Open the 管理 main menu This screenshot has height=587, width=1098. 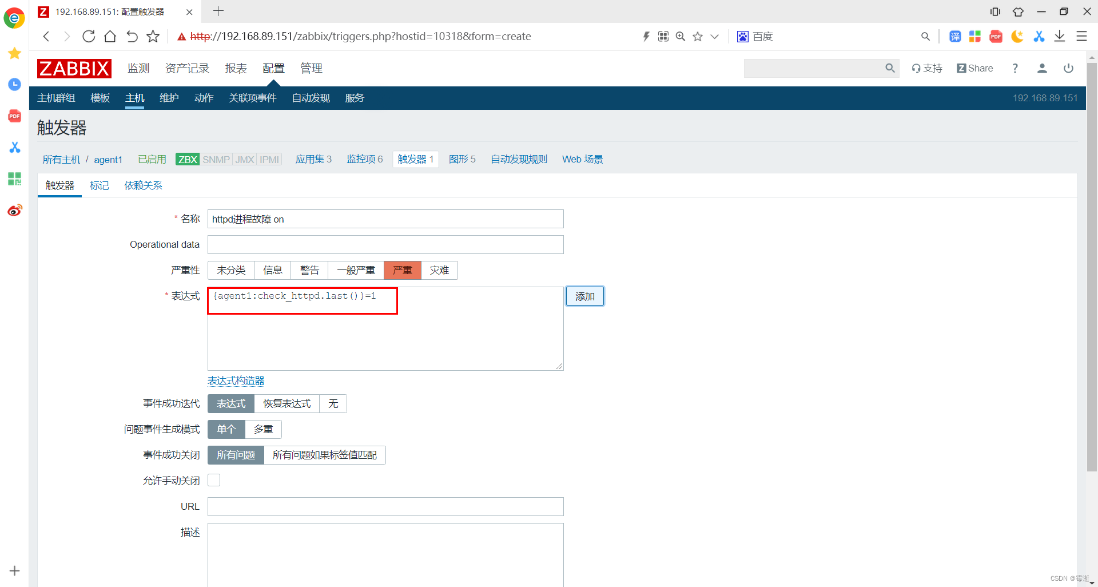311,68
